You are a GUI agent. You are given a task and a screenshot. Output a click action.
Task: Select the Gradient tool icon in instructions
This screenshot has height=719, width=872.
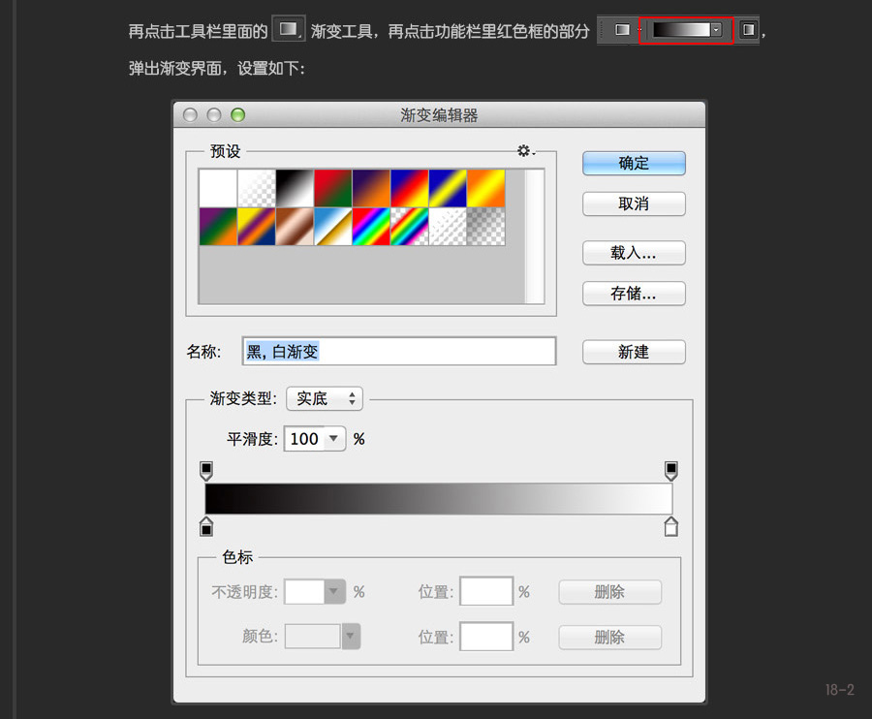288,29
